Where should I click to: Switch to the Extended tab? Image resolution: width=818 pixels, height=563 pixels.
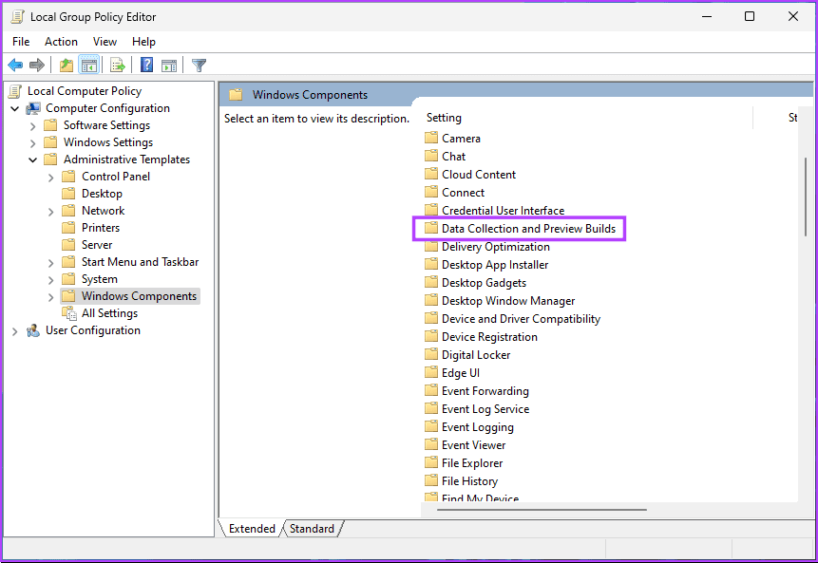pos(252,529)
